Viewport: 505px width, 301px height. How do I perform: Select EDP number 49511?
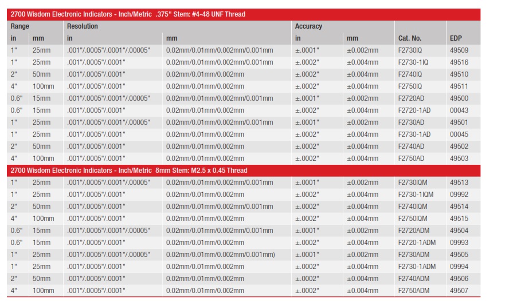(459, 86)
